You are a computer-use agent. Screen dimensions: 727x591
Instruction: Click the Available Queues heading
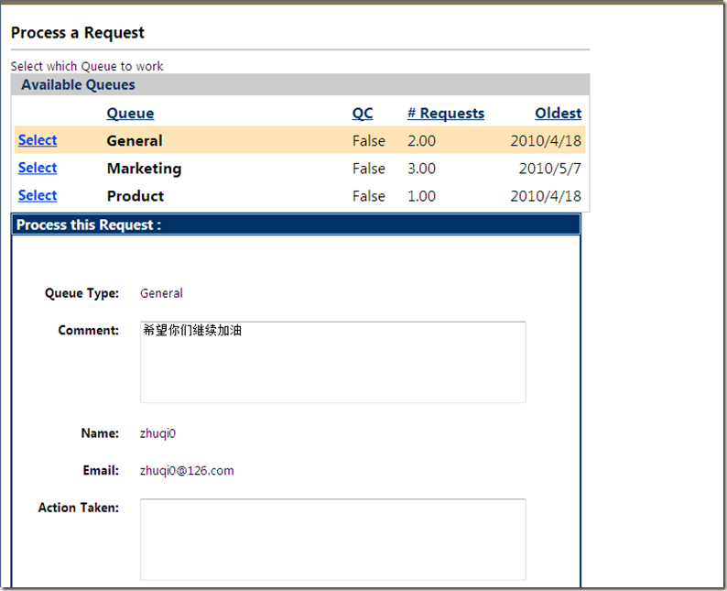(x=79, y=85)
